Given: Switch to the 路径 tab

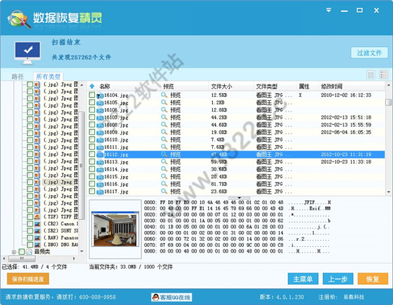Looking at the screenshot, I should 18,77.
